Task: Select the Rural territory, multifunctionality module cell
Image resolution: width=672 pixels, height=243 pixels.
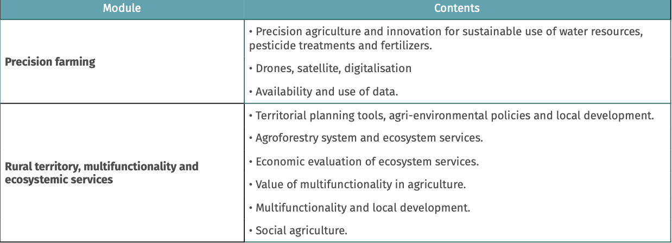Action: point(122,172)
